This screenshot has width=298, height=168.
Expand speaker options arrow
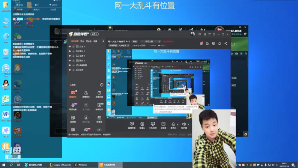[188, 125]
